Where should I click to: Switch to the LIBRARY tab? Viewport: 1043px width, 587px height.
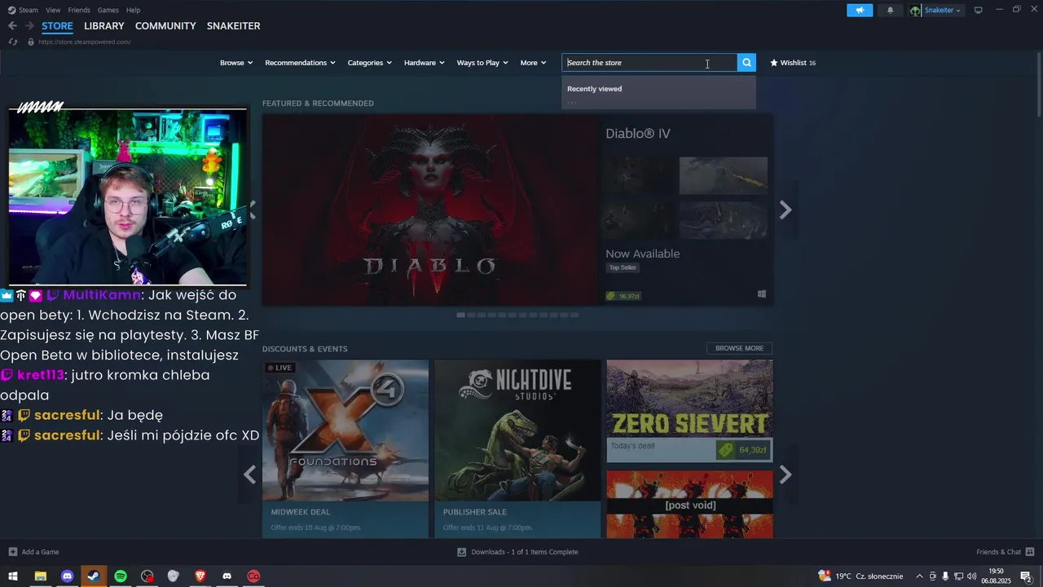pos(104,26)
